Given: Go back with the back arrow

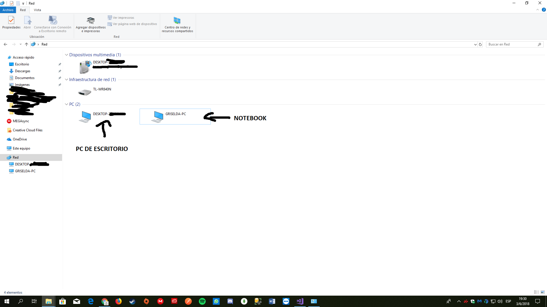Looking at the screenshot, I should [5, 44].
